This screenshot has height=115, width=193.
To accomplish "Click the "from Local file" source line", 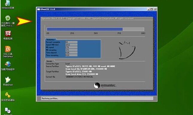I will (86, 69).
